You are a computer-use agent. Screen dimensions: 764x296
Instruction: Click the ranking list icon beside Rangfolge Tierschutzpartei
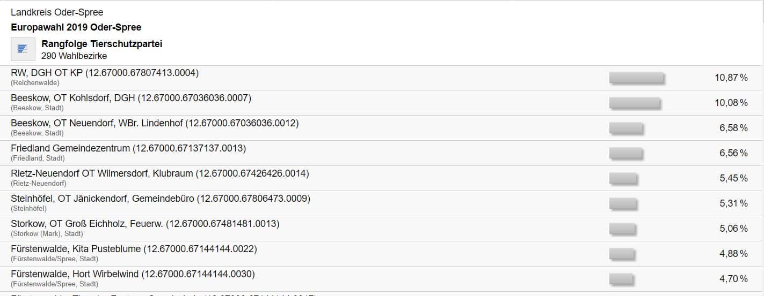pos(23,49)
